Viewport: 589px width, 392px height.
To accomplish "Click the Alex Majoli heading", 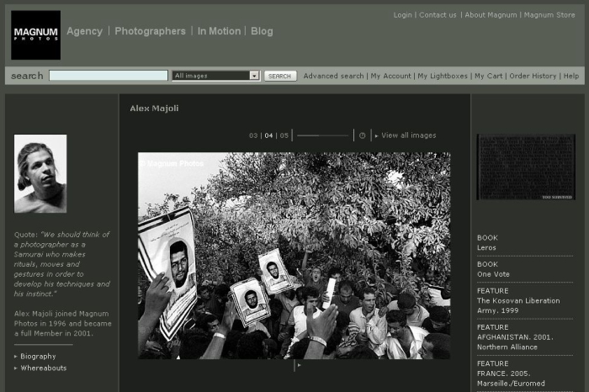I will point(154,109).
